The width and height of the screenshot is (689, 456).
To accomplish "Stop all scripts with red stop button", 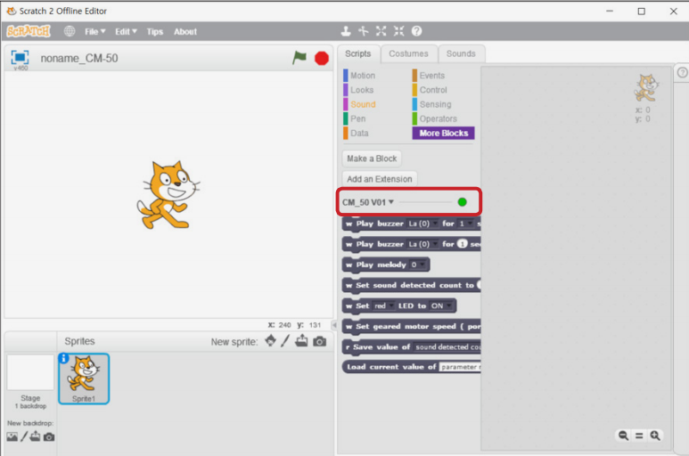I will pos(322,59).
